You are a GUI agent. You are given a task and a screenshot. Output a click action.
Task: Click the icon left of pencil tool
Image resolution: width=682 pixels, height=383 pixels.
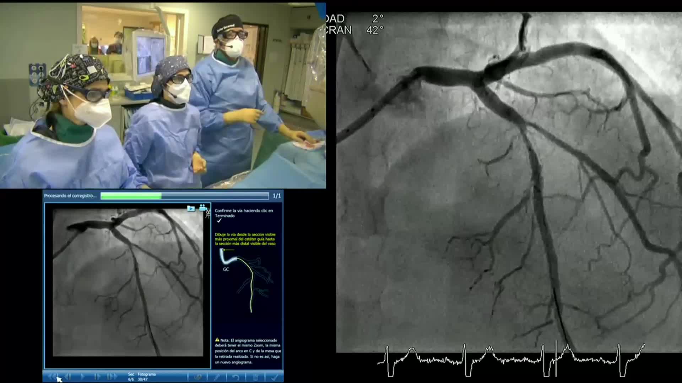click(198, 377)
